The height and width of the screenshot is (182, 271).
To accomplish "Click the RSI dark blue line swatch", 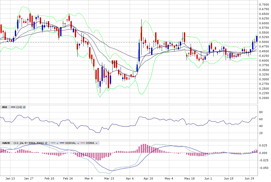I will point(13,107).
